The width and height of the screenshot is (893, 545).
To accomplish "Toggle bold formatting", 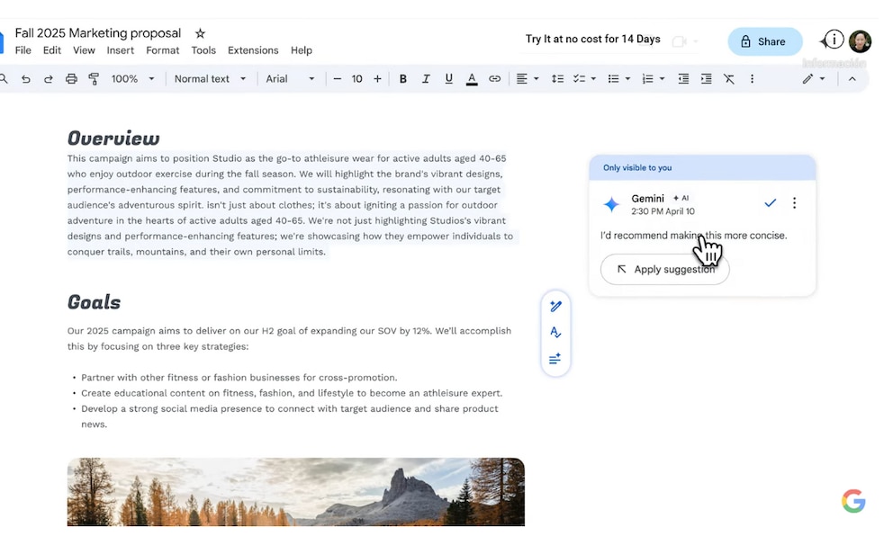I will pos(402,79).
